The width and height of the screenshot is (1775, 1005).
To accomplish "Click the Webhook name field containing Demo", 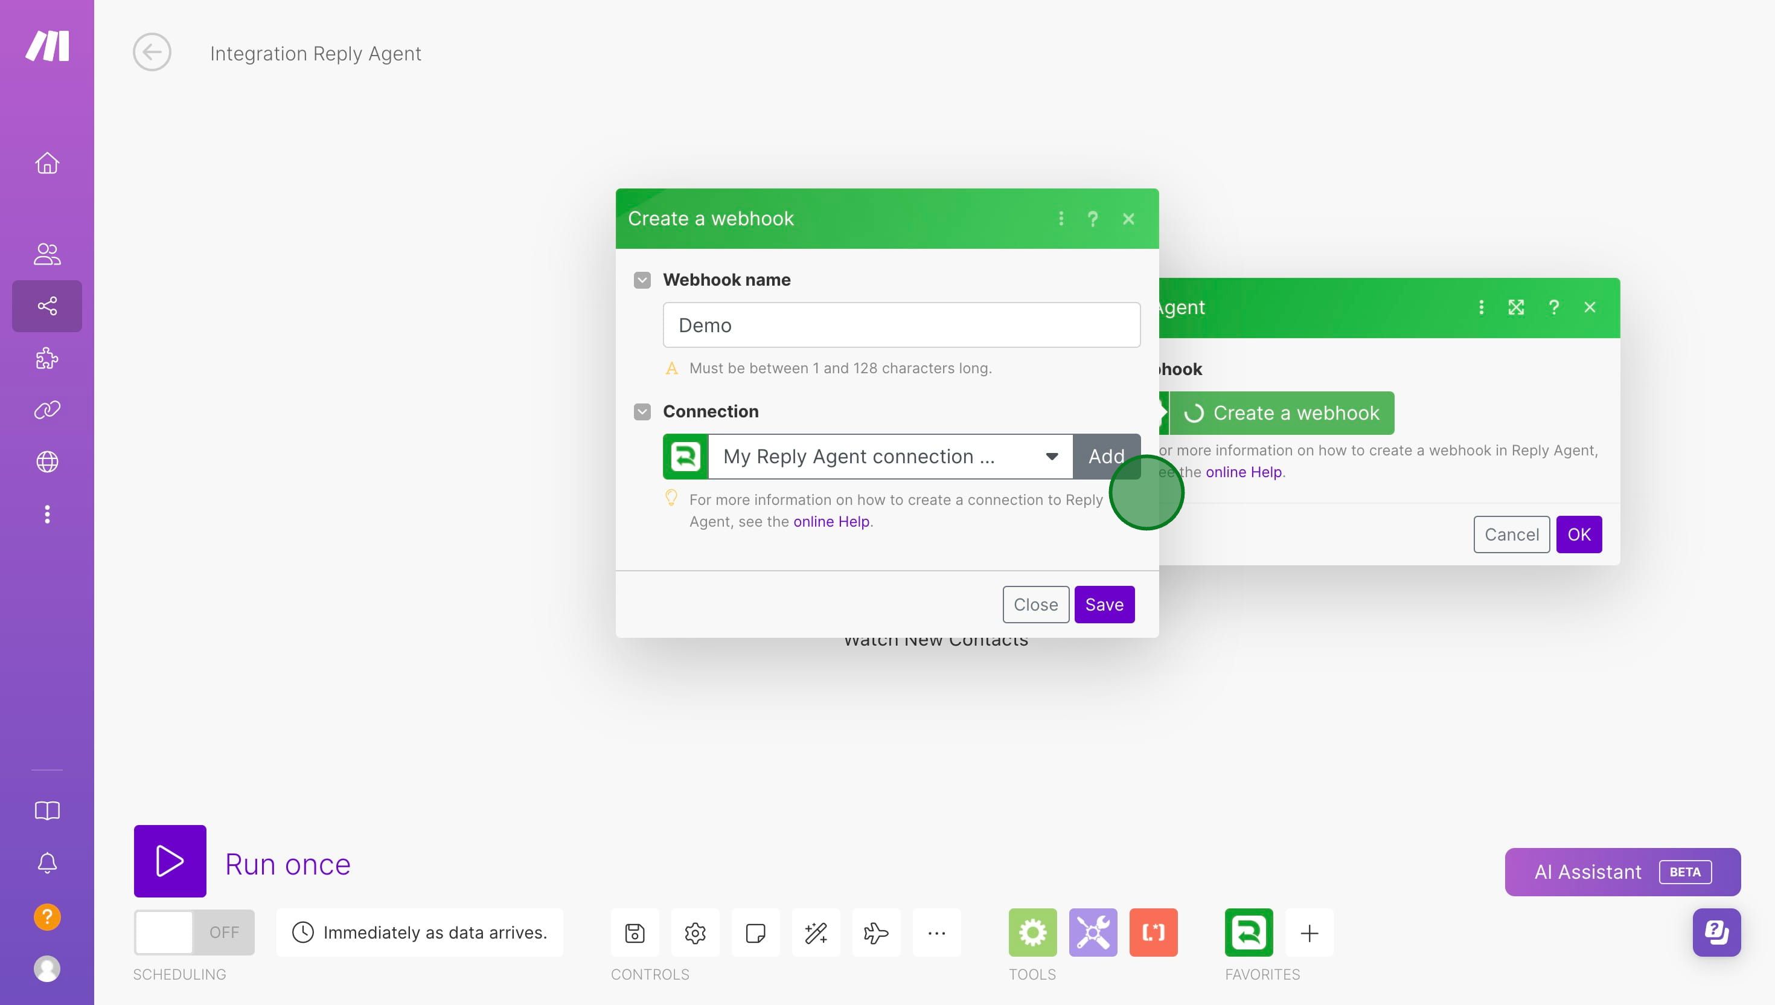I will point(901,325).
